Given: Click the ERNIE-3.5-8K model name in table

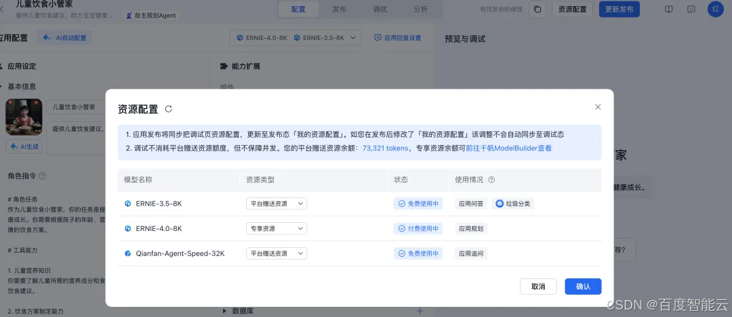Looking at the screenshot, I should (159, 204).
